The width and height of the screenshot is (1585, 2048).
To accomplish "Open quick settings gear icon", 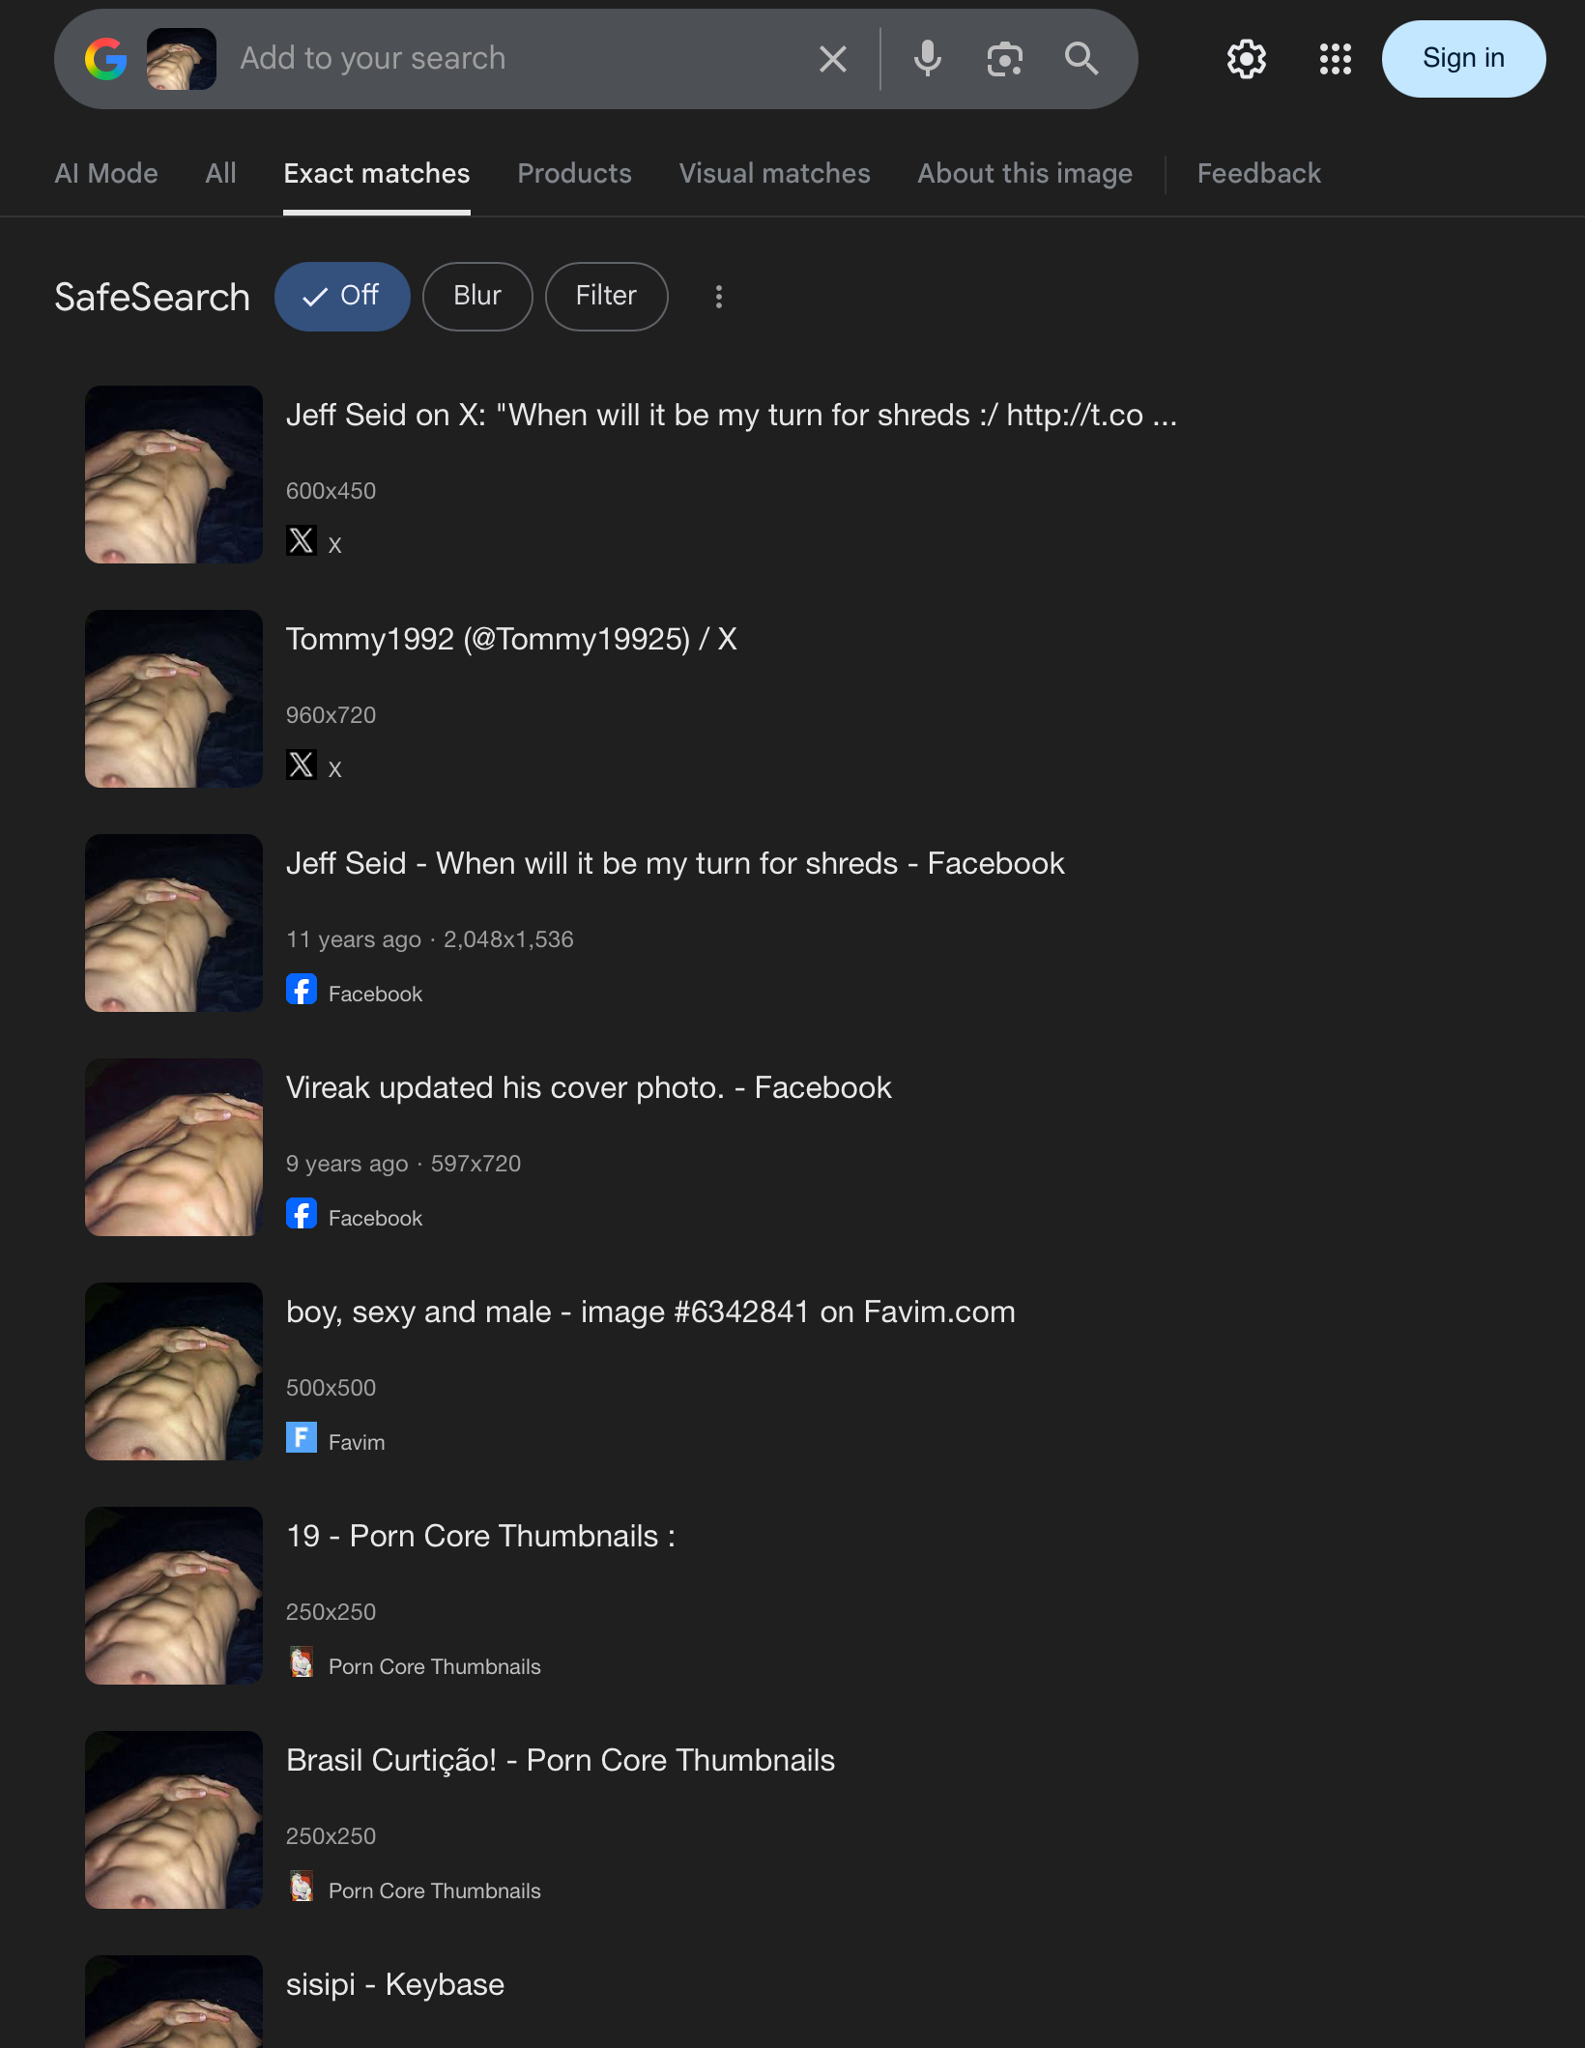I will (1247, 59).
